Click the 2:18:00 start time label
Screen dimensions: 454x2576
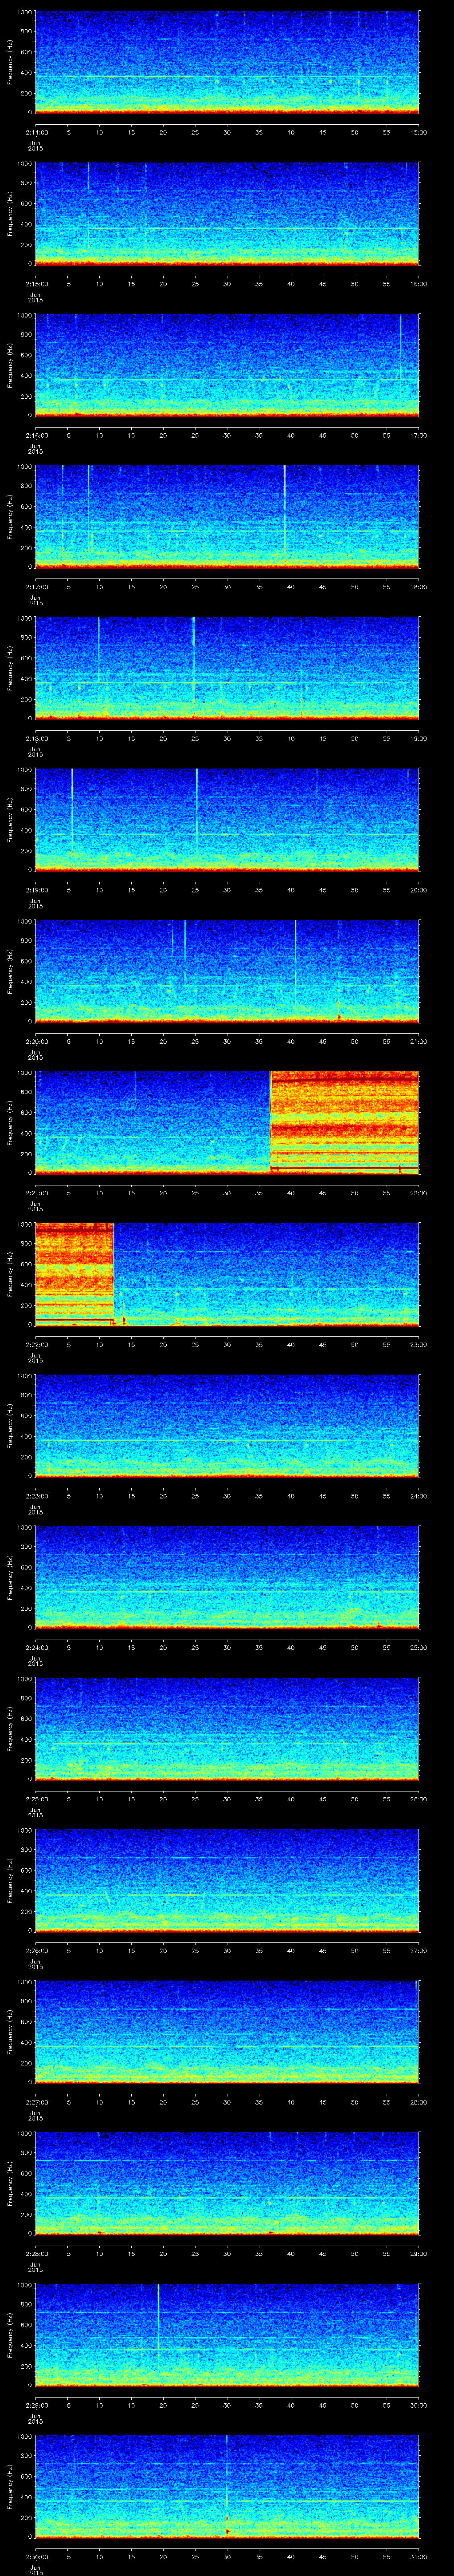[x=36, y=738]
